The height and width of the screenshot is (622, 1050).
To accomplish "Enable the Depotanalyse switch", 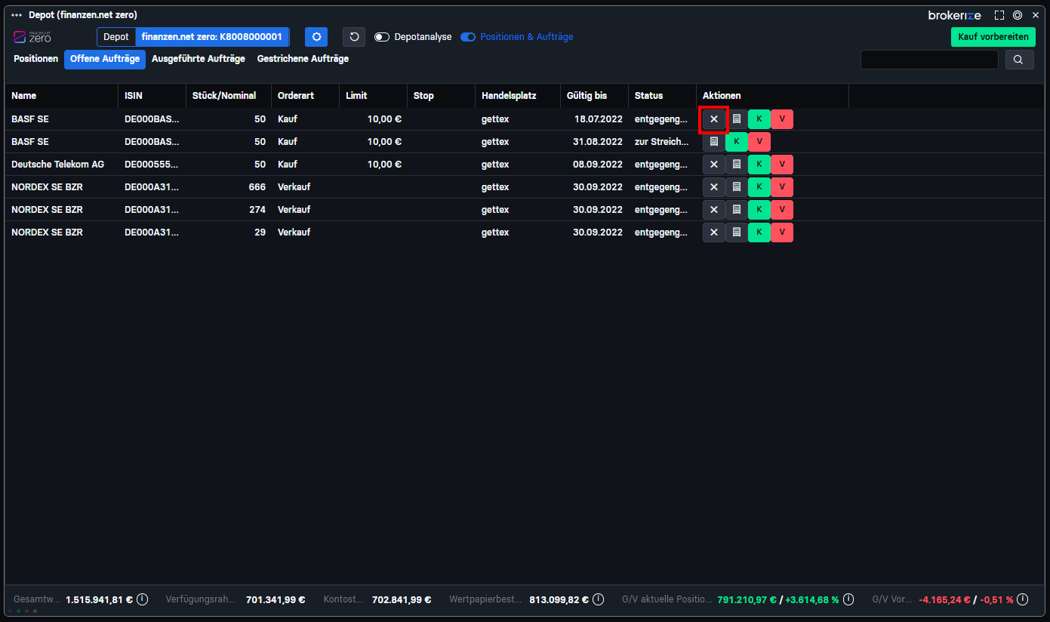I will point(382,37).
